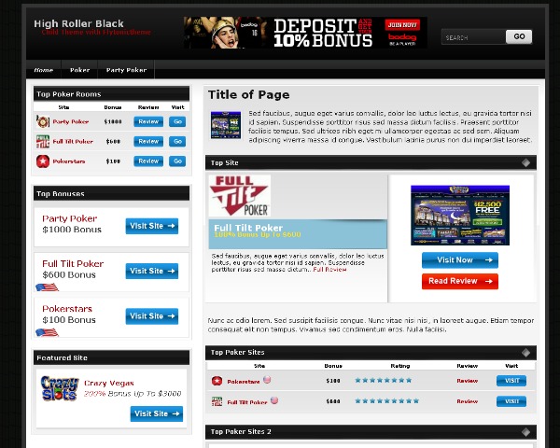The height and width of the screenshot is (448, 560).
Task: Click the GO search button
Action: [x=519, y=36]
